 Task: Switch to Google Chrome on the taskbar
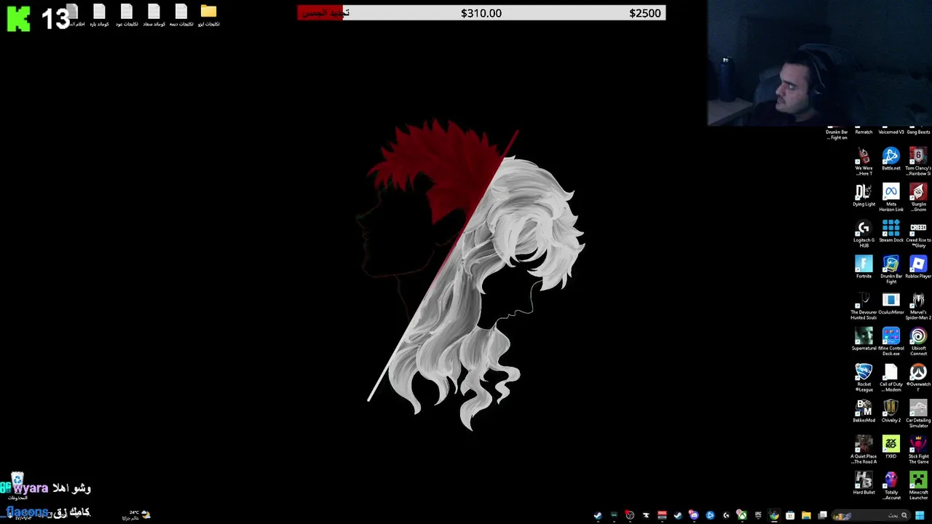[x=774, y=515]
